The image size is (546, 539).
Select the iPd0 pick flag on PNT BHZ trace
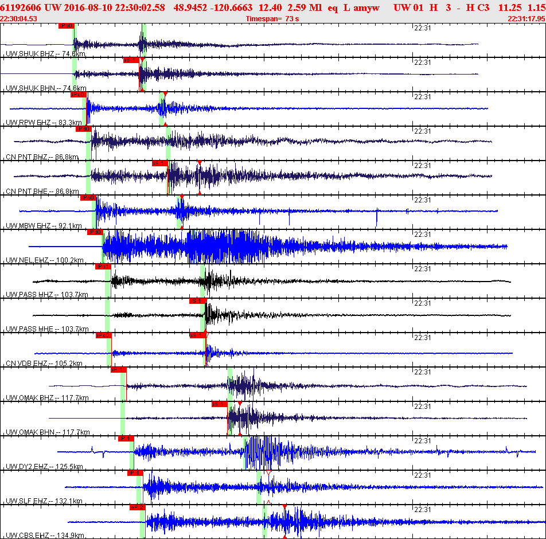coord(84,129)
